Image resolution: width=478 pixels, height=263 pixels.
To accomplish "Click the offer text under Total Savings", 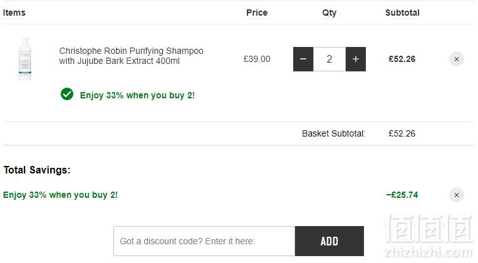I will point(60,195).
